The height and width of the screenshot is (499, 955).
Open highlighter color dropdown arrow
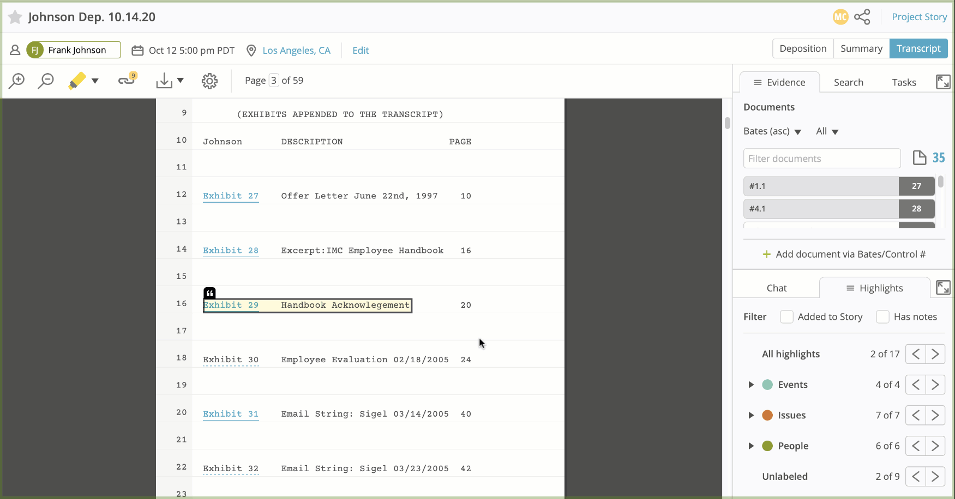click(x=95, y=81)
